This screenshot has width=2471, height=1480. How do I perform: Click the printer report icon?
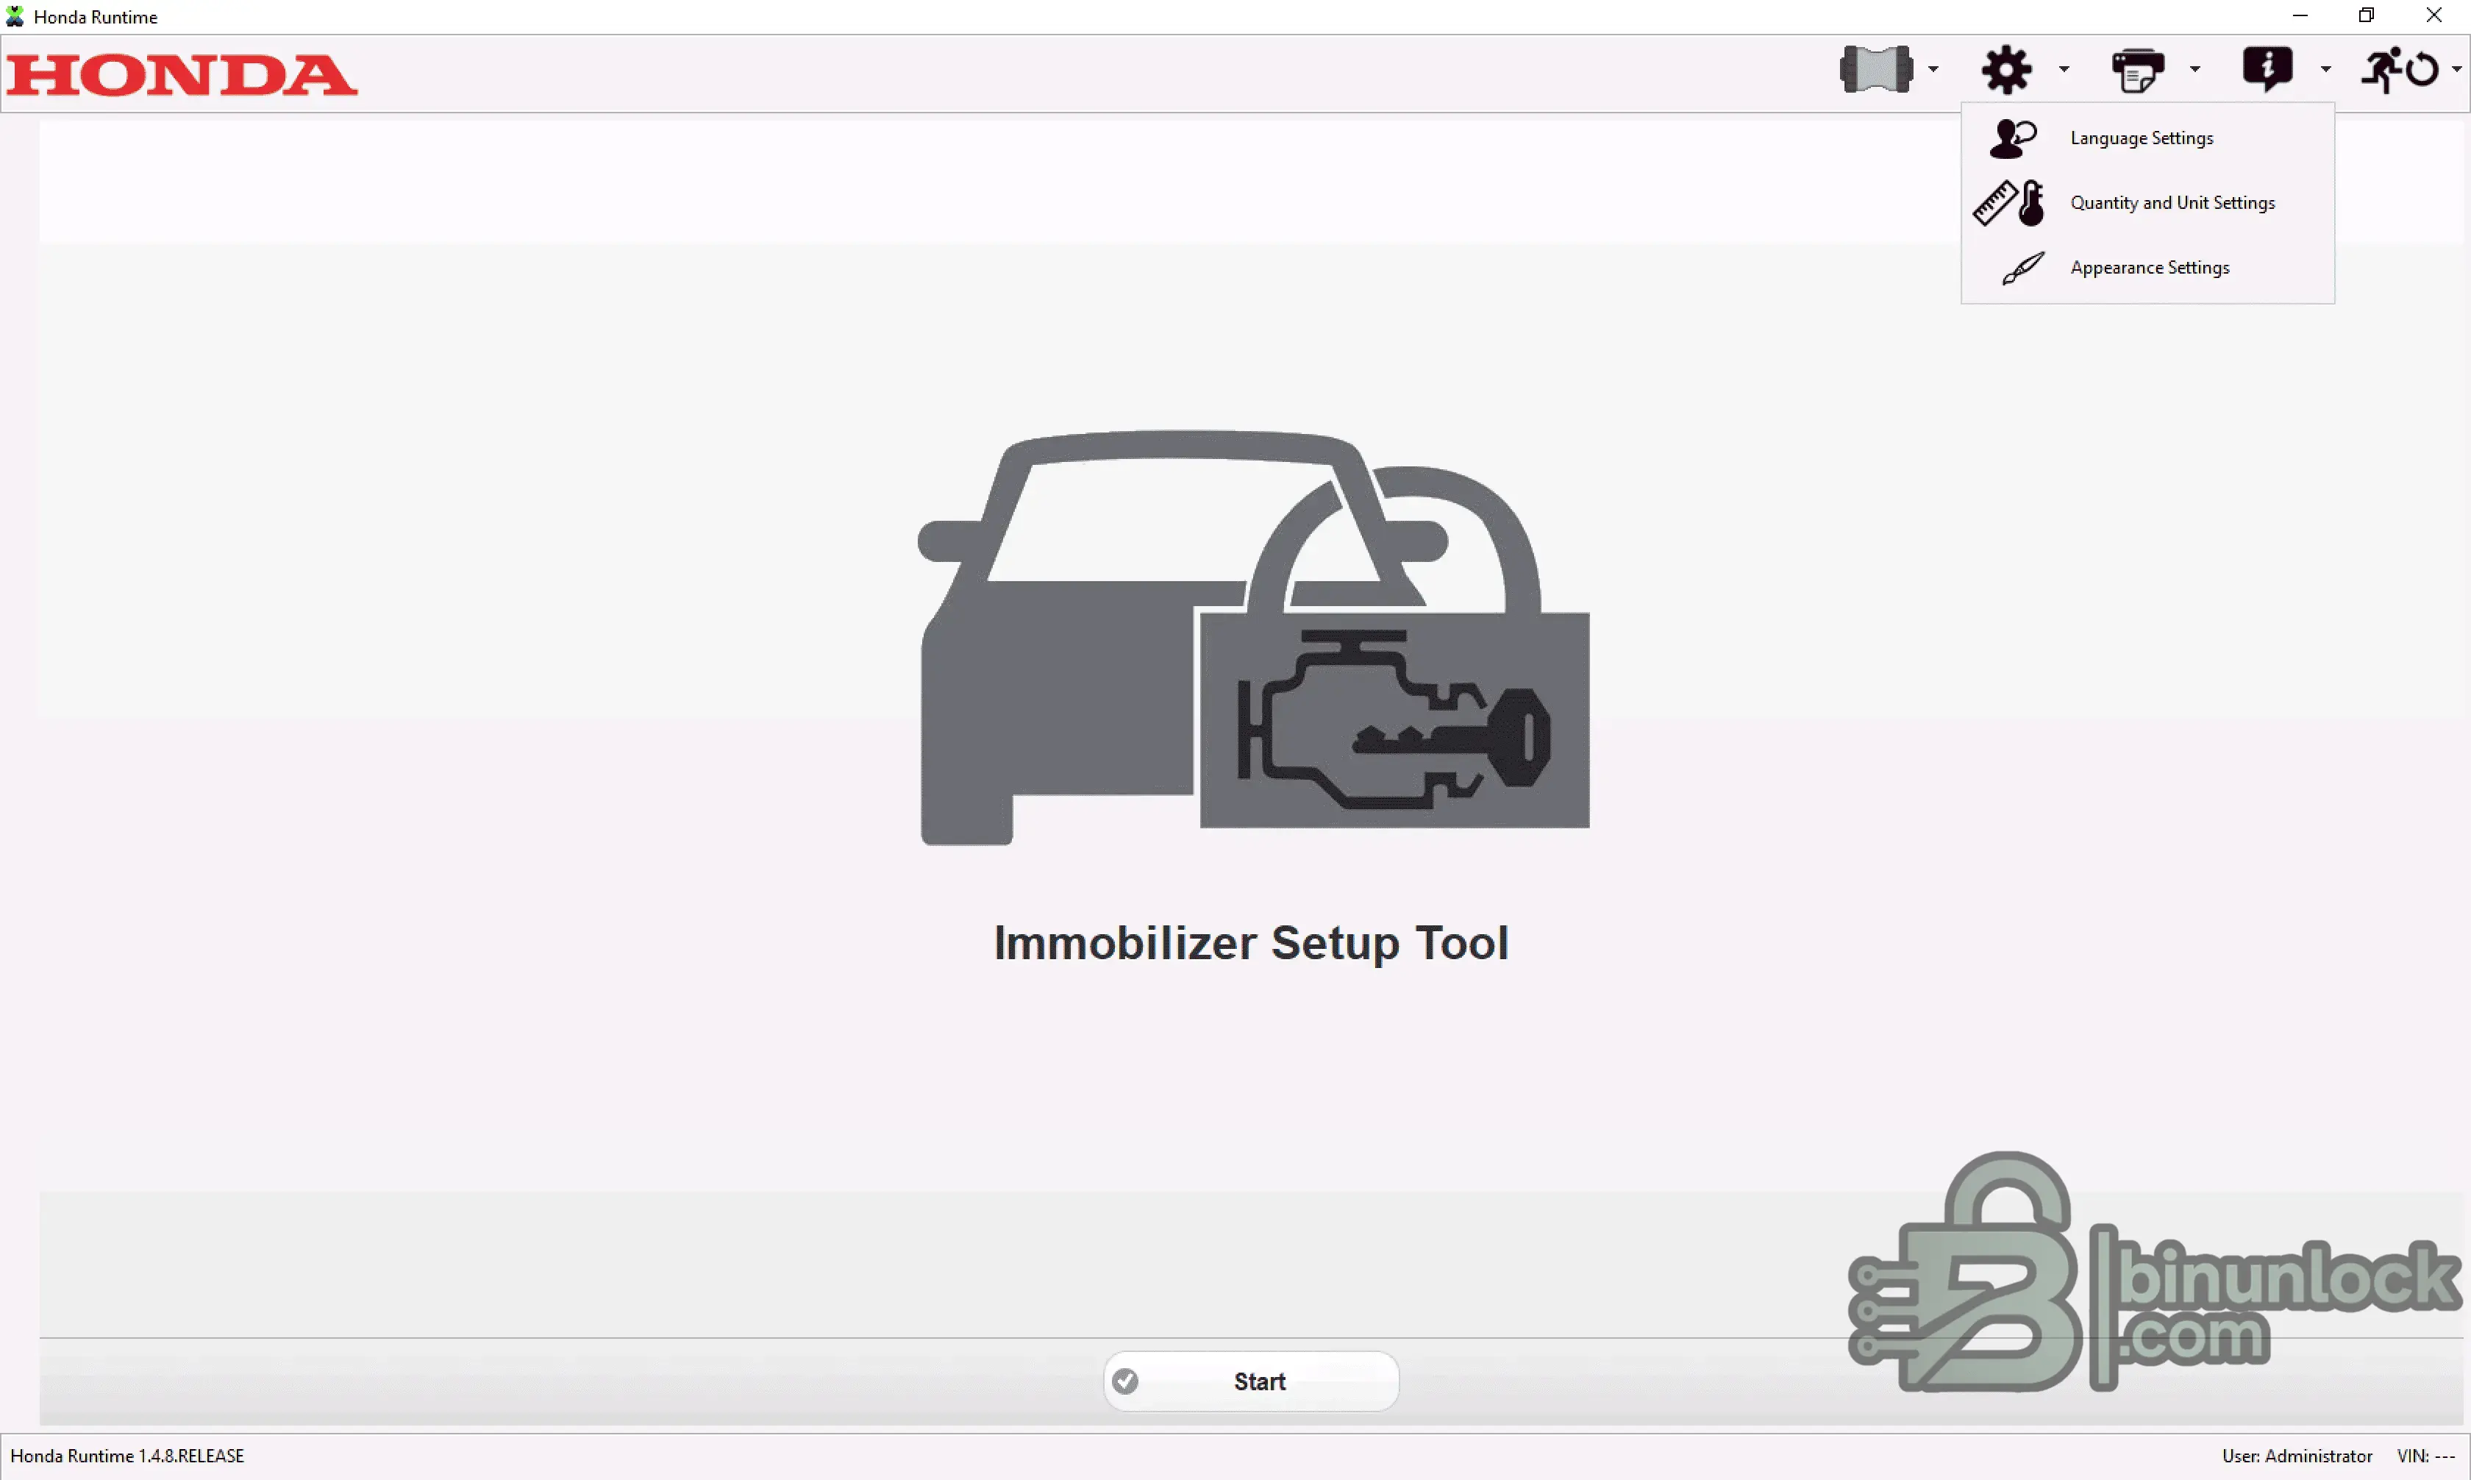tap(2138, 70)
